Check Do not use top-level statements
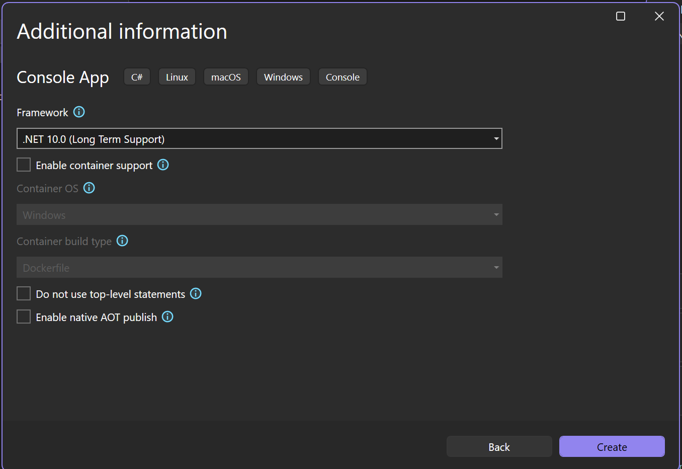Viewport: 682px width, 469px height. pyautogui.click(x=24, y=293)
